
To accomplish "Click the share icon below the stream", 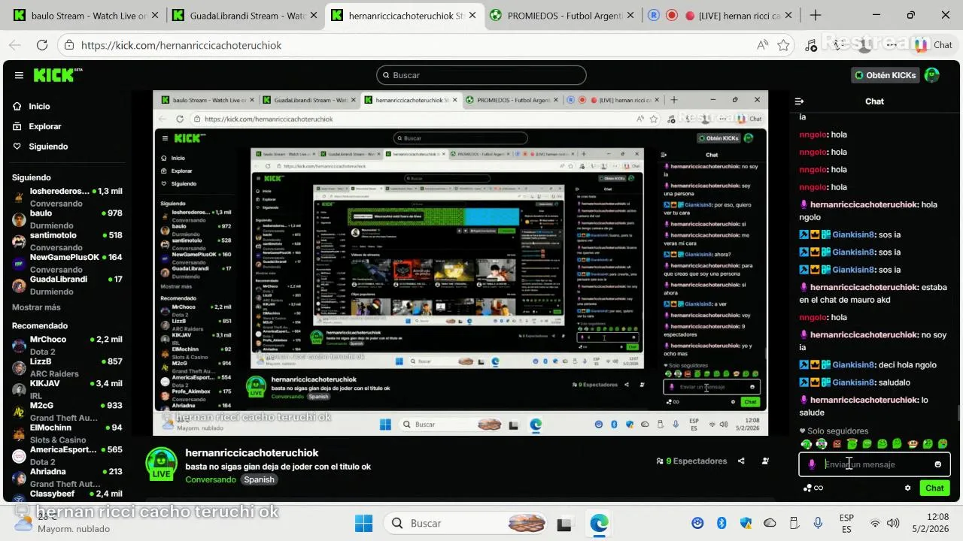I will click(x=741, y=461).
